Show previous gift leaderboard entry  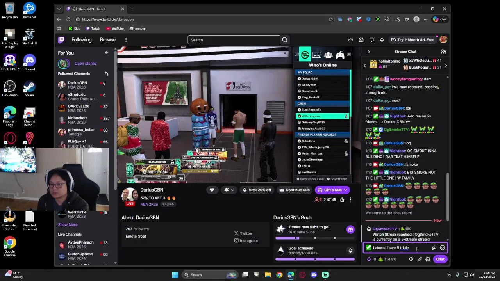[365, 66]
